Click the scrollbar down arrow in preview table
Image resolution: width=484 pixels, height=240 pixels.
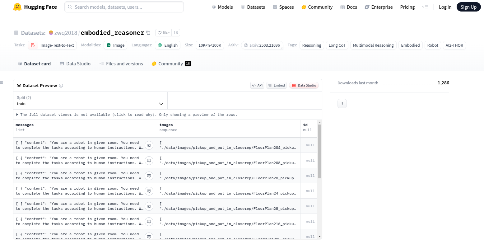click(319, 237)
